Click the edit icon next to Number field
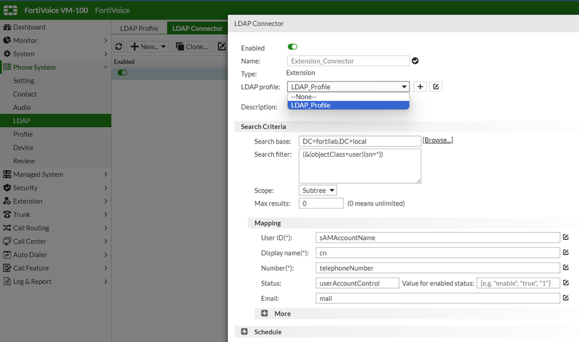The width and height of the screenshot is (579, 342). pyautogui.click(x=566, y=268)
